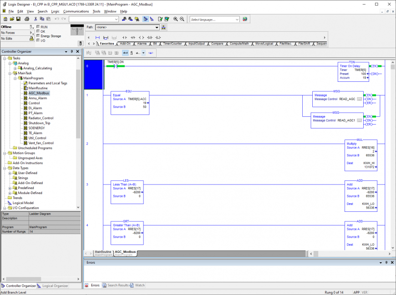Viewport: 396px width, 295px height.
Task: Open the search text combo box dropdown
Action: click(x=116, y=19)
